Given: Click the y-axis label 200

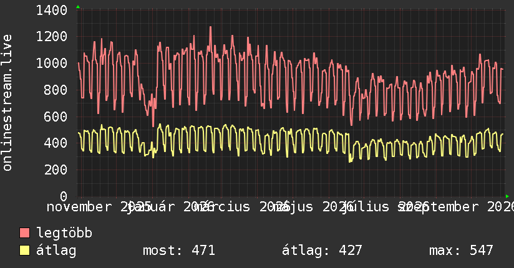Looking at the screenshot, I should click(56, 170).
